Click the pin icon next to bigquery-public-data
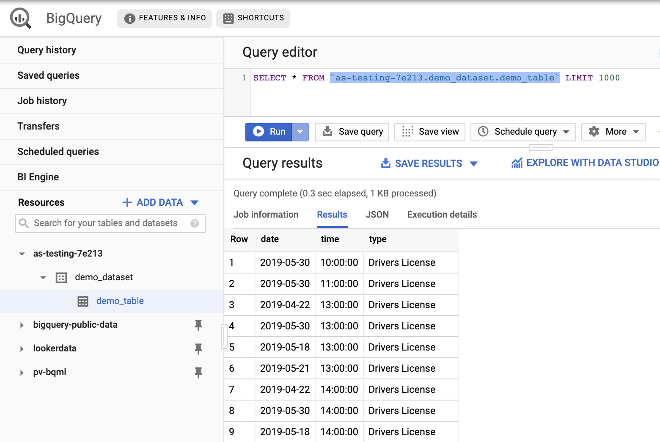660x442 pixels. (198, 325)
